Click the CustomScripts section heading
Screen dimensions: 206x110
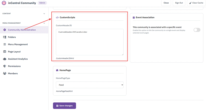point(67,17)
